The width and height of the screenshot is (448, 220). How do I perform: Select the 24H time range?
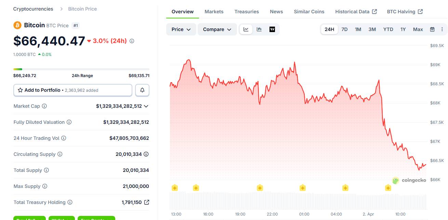point(329,29)
